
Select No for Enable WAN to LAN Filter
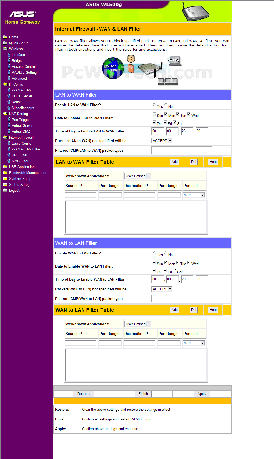tap(166, 253)
